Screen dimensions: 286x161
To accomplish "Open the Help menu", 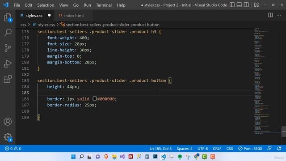I will tap(121, 5).
